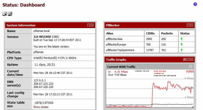Close the Traffic Graphs widget
The height and width of the screenshot is (110, 203).
click(192, 59)
